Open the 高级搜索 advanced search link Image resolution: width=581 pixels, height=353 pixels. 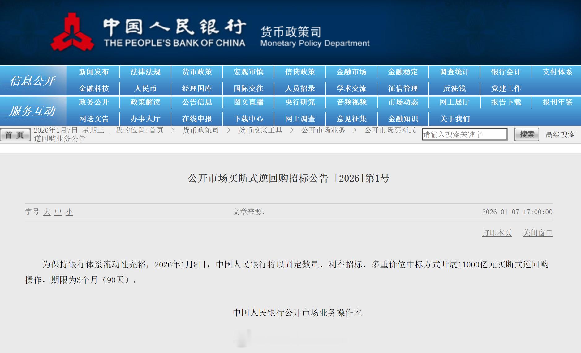click(560, 135)
